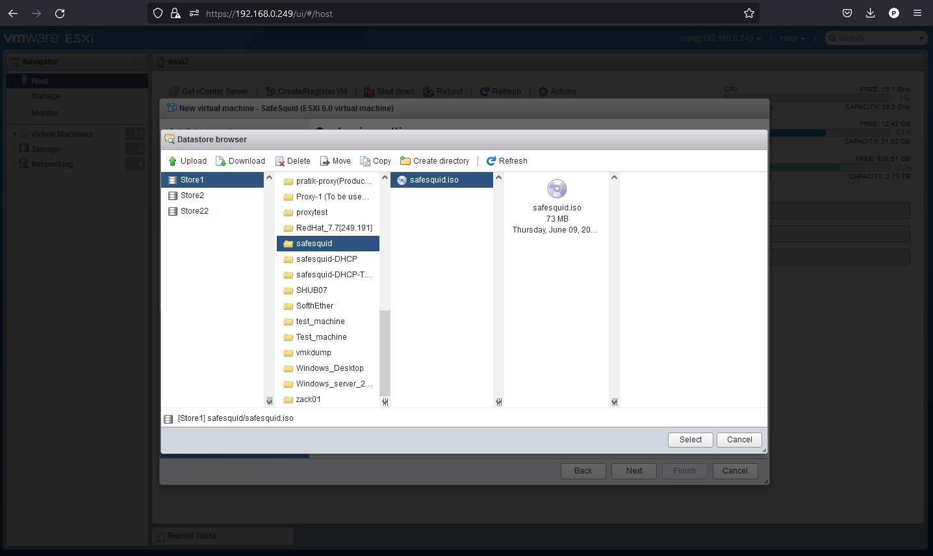Refresh the datastore browser

click(507, 161)
